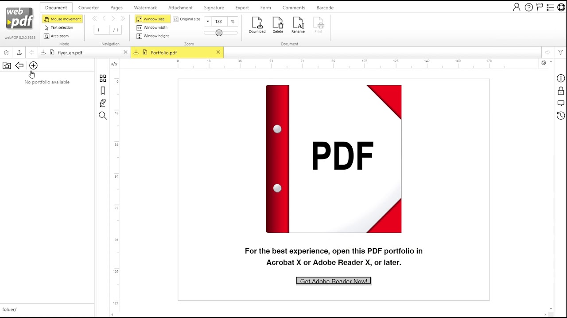Open the security lock icon

(561, 91)
